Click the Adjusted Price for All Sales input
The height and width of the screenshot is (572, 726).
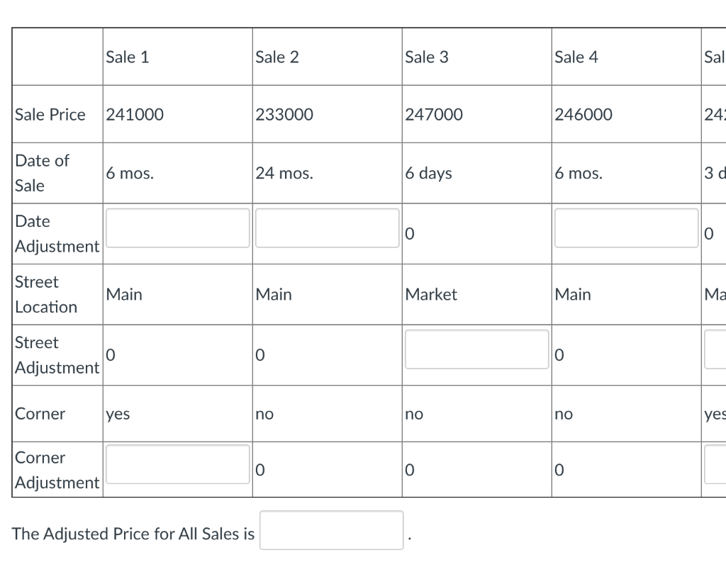331,529
